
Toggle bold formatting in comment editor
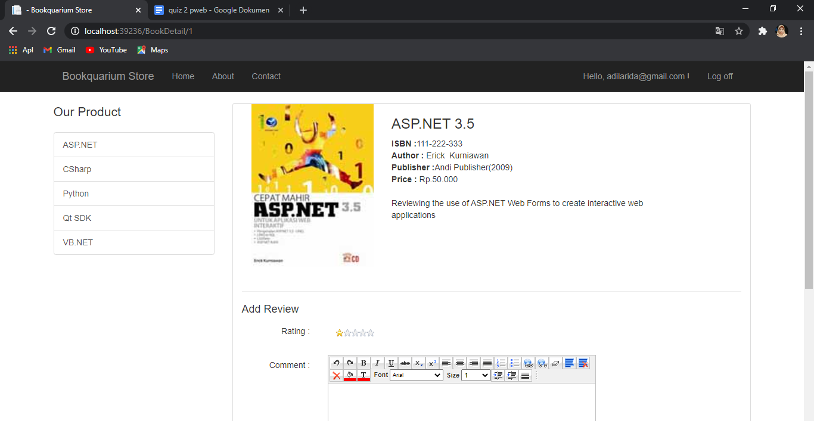363,363
